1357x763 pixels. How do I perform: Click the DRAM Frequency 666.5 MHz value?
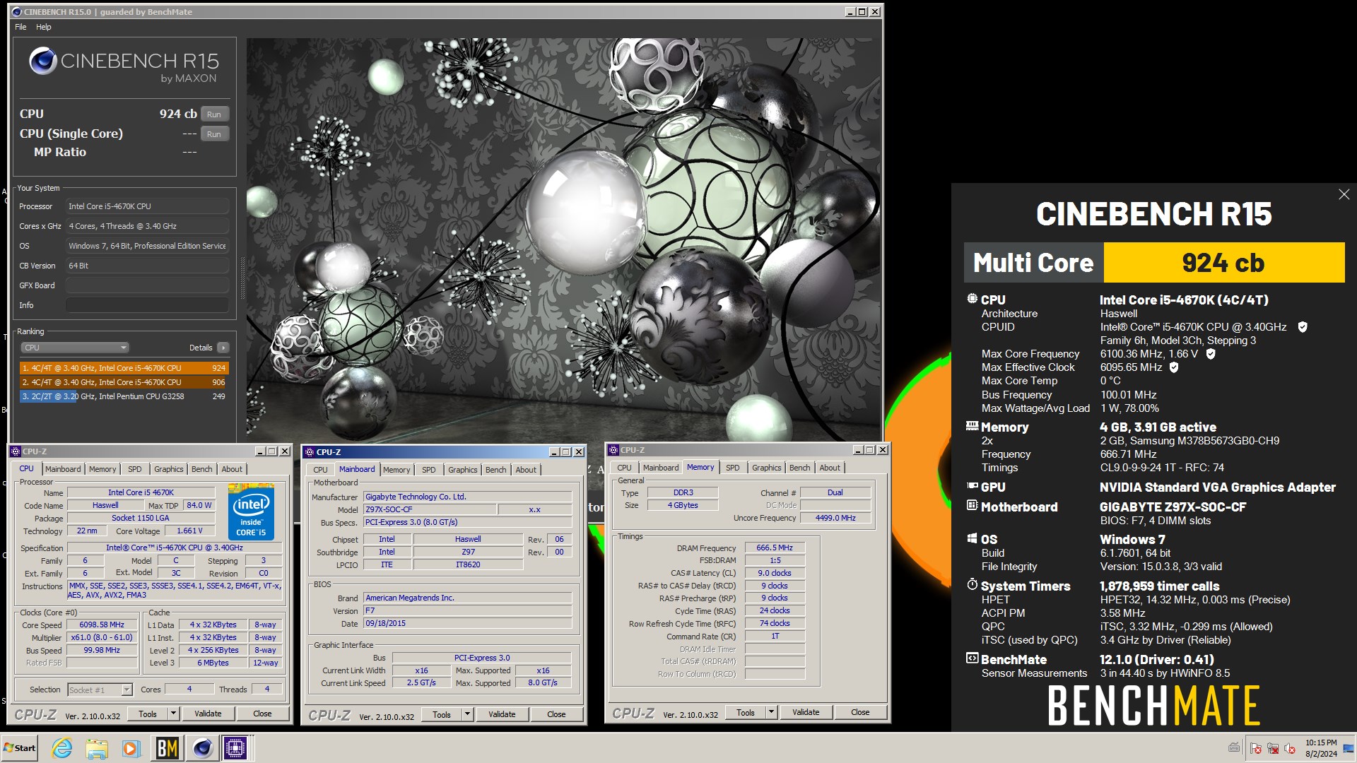pyautogui.click(x=775, y=548)
